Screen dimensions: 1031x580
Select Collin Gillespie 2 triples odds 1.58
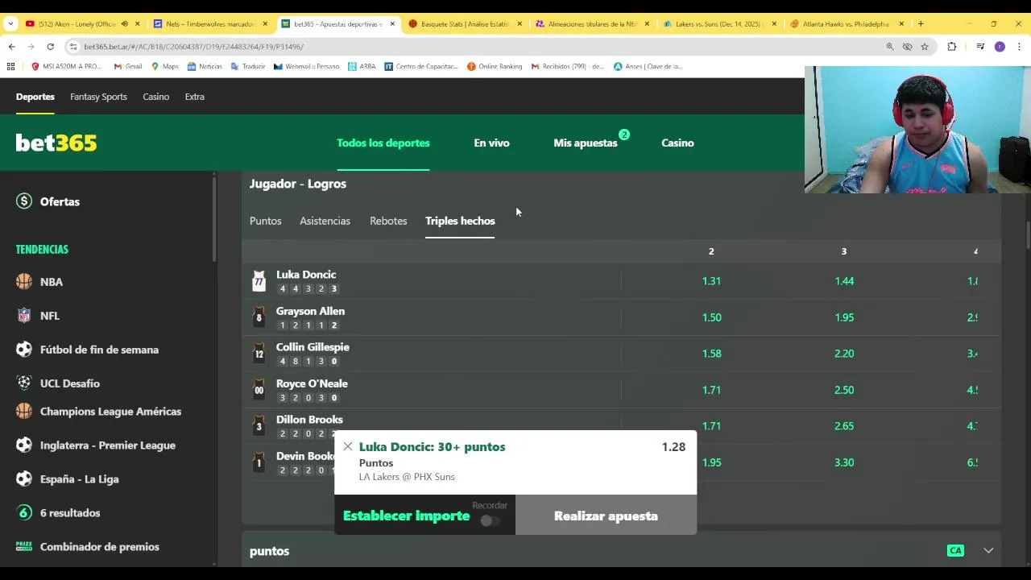point(711,354)
